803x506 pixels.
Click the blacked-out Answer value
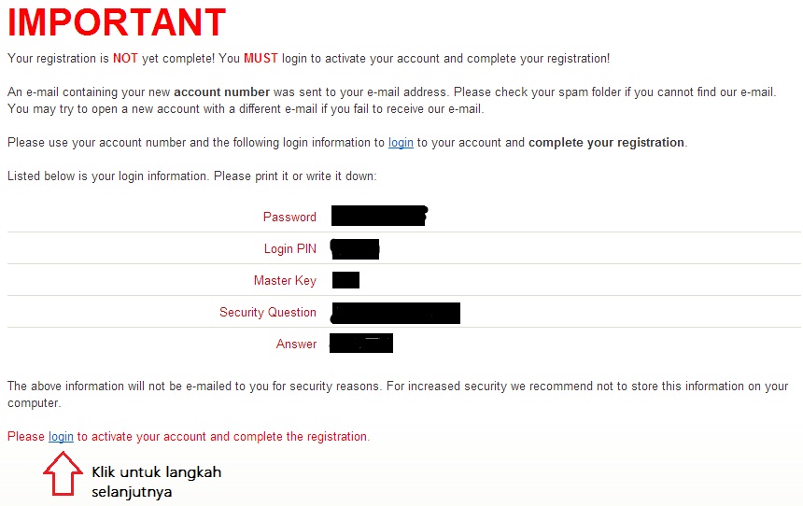361,344
